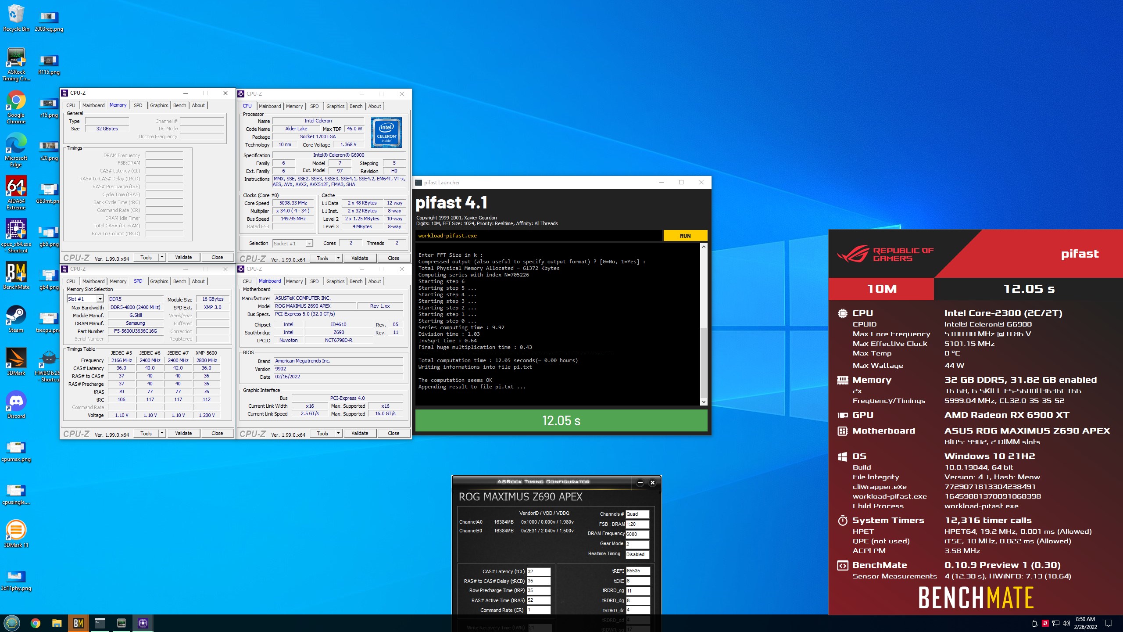Click Close in CPU-Z SPD window

[217, 433]
